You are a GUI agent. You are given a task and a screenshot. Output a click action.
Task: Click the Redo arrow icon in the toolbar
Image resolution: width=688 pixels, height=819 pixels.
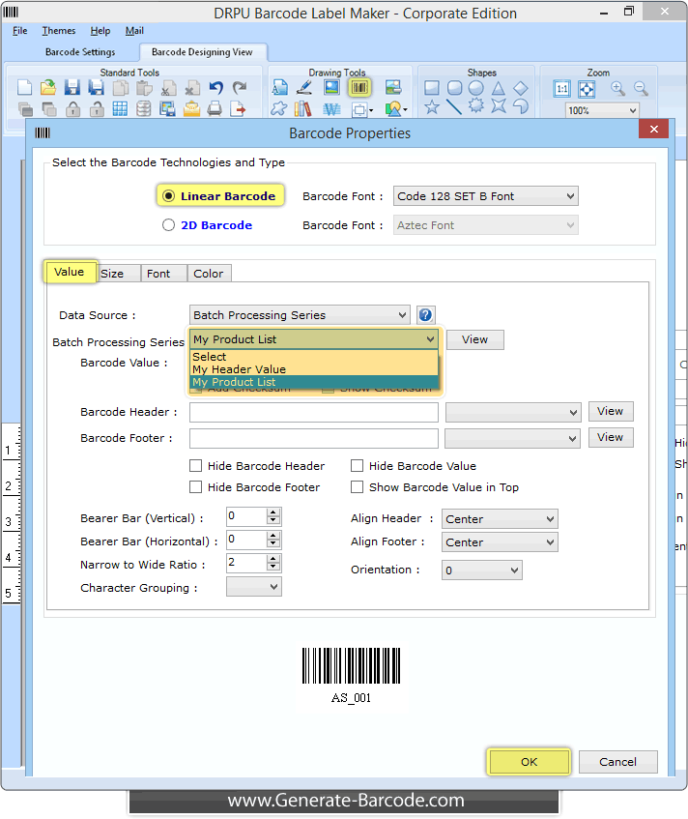click(x=239, y=87)
